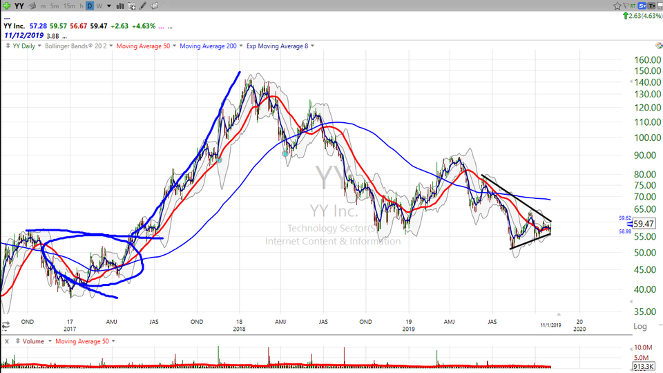Click the ellipsis after 3.8B
Viewport: 663px width, 373px height.
pyautogui.click(x=65, y=37)
